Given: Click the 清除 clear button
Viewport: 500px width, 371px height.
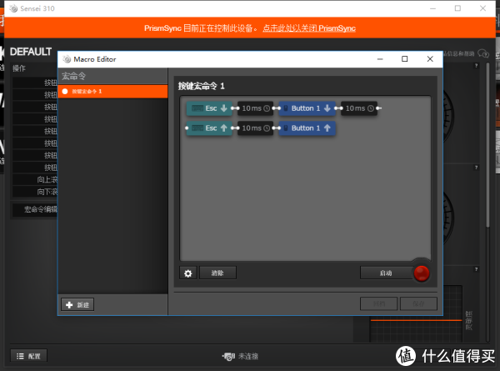Looking at the screenshot, I should click(x=217, y=273).
